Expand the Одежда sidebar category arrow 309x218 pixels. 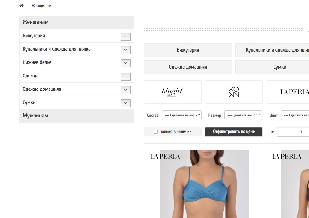point(126,76)
